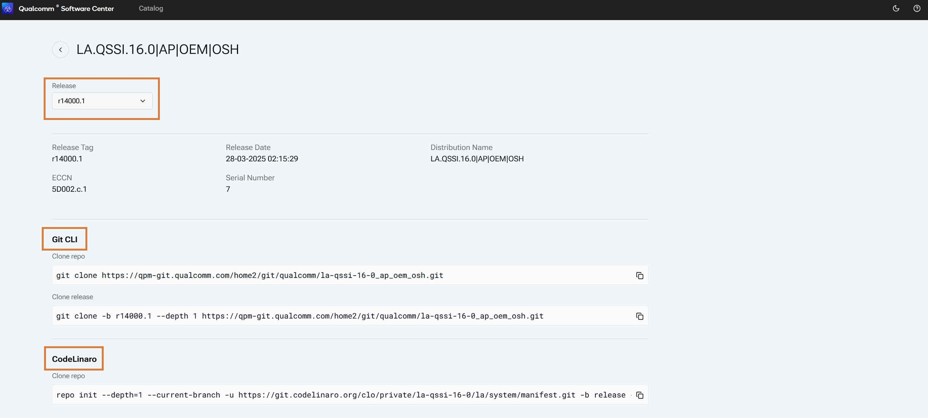This screenshot has width=928, height=418.
Task: Open the Release dropdown showing r14000.1
Action: [102, 101]
